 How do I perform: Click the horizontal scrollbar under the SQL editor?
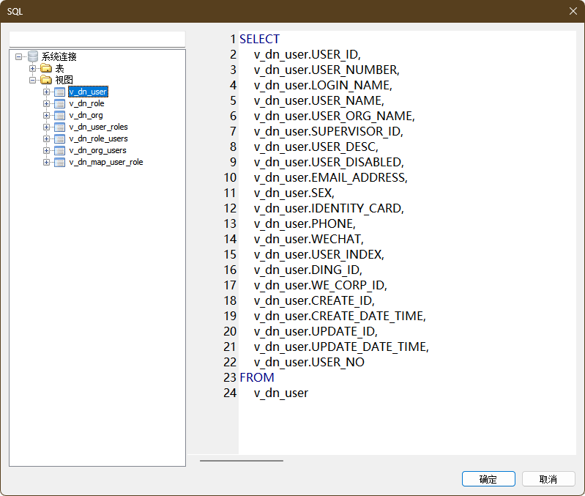point(242,461)
